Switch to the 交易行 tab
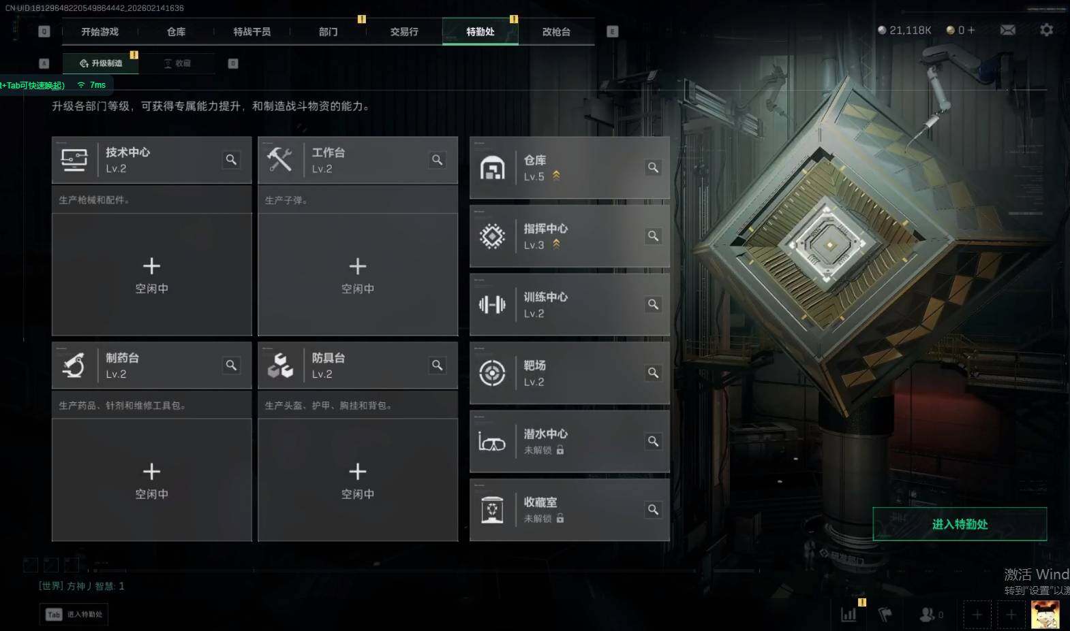The width and height of the screenshot is (1070, 631). (404, 31)
